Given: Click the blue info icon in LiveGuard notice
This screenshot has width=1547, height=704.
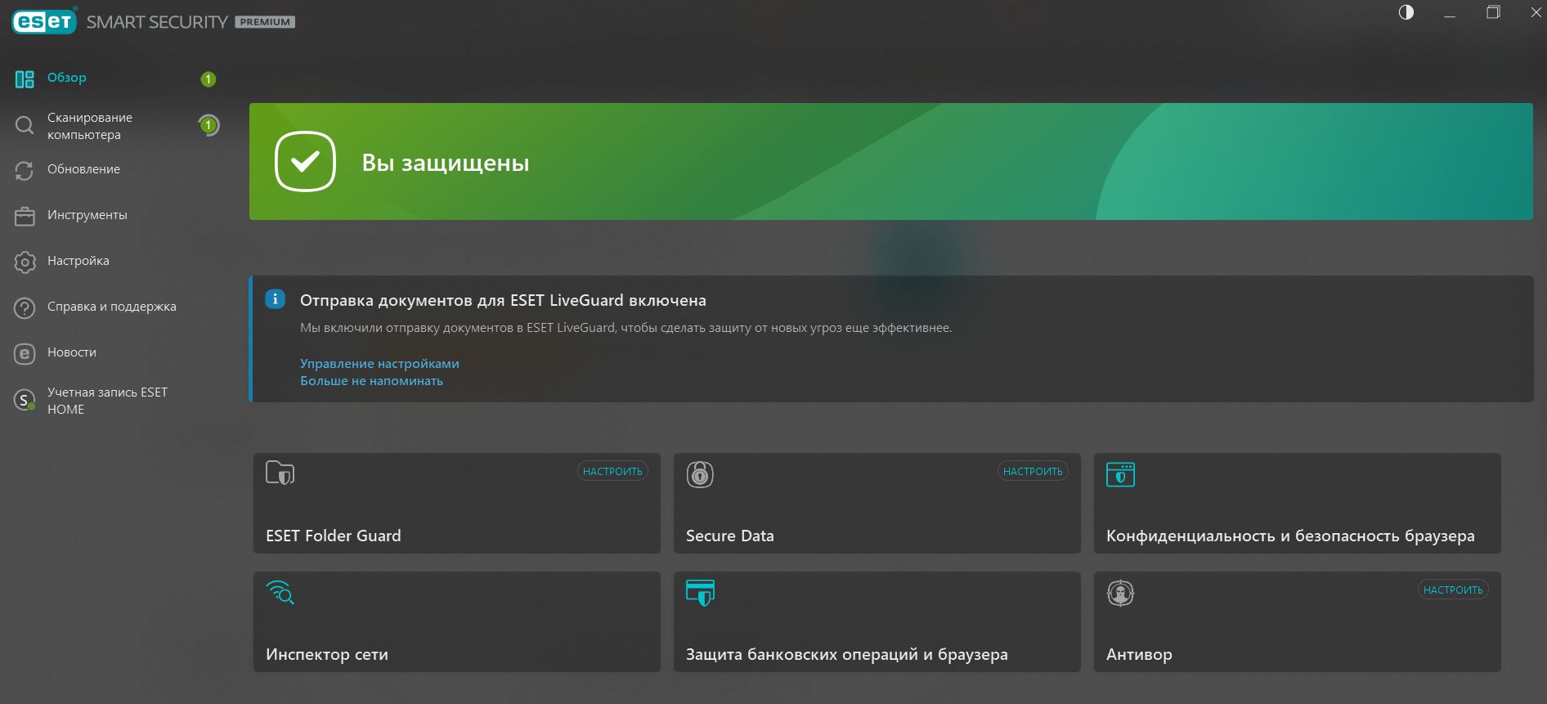Looking at the screenshot, I should 276,299.
